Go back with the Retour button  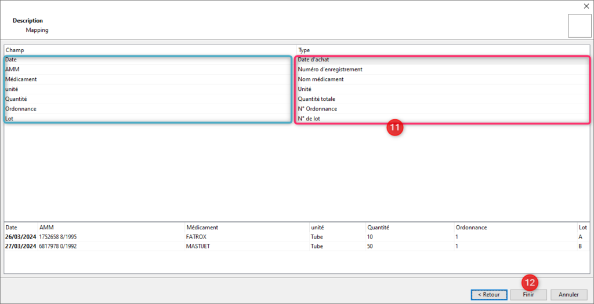pos(488,294)
